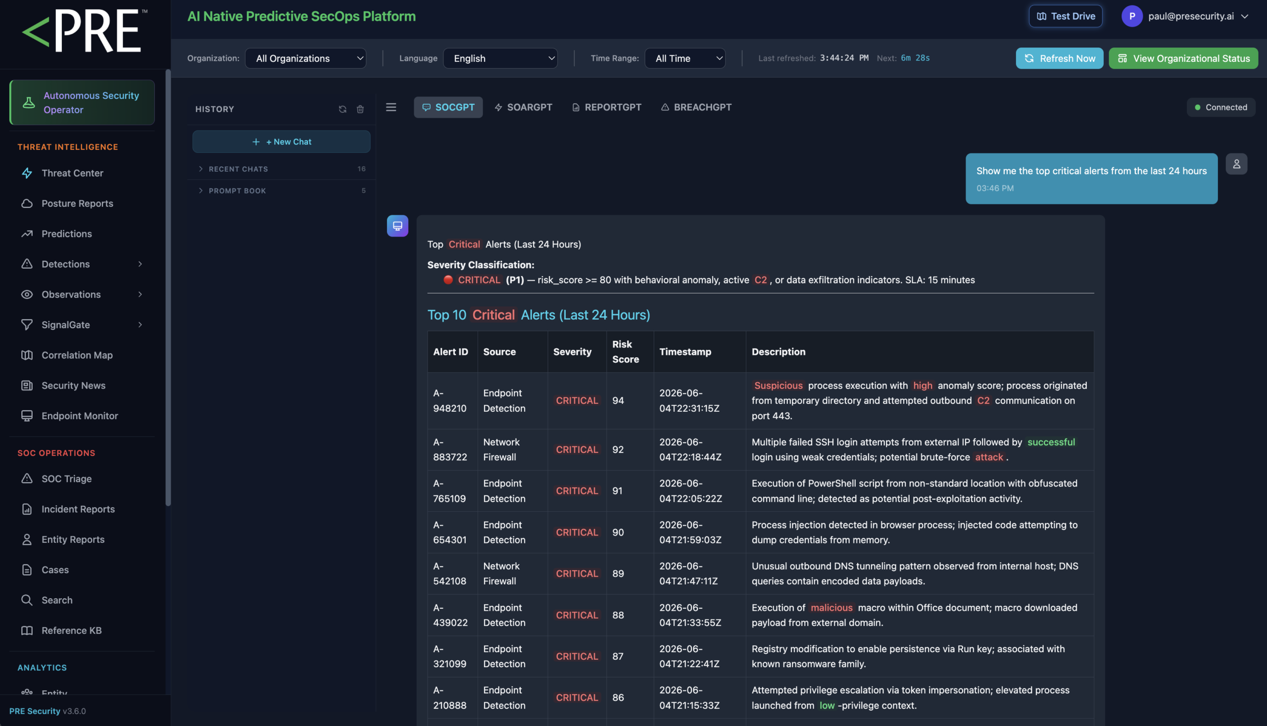Screen dimensions: 1267x726
Task: Click the P profile avatar circle
Action: click(x=1132, y=16)
